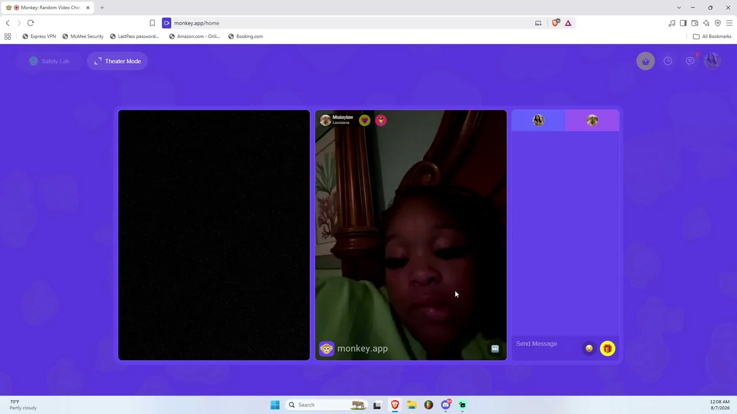Open the browser hamburger main menu
737x414 pixels.
tap(730, 23)
